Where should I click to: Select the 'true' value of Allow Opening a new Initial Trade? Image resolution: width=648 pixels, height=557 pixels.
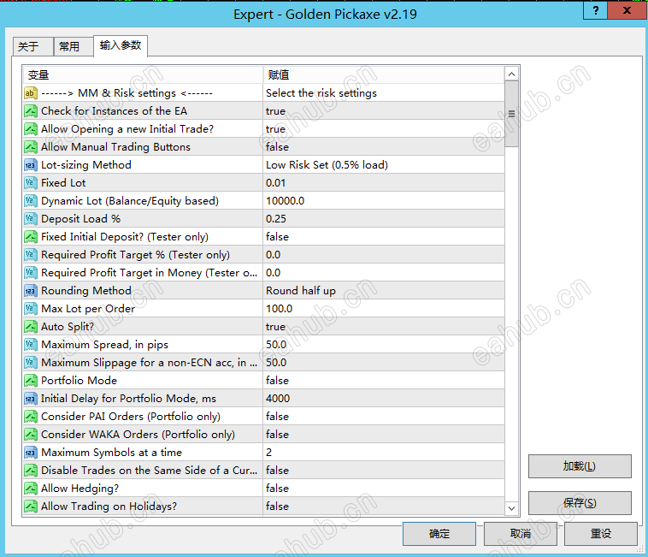pyautogui.click(x=384, y=129)
